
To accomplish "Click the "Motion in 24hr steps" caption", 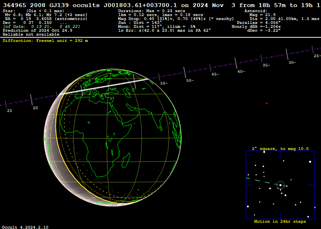I will pyautogui.click(x=280, y=222).
